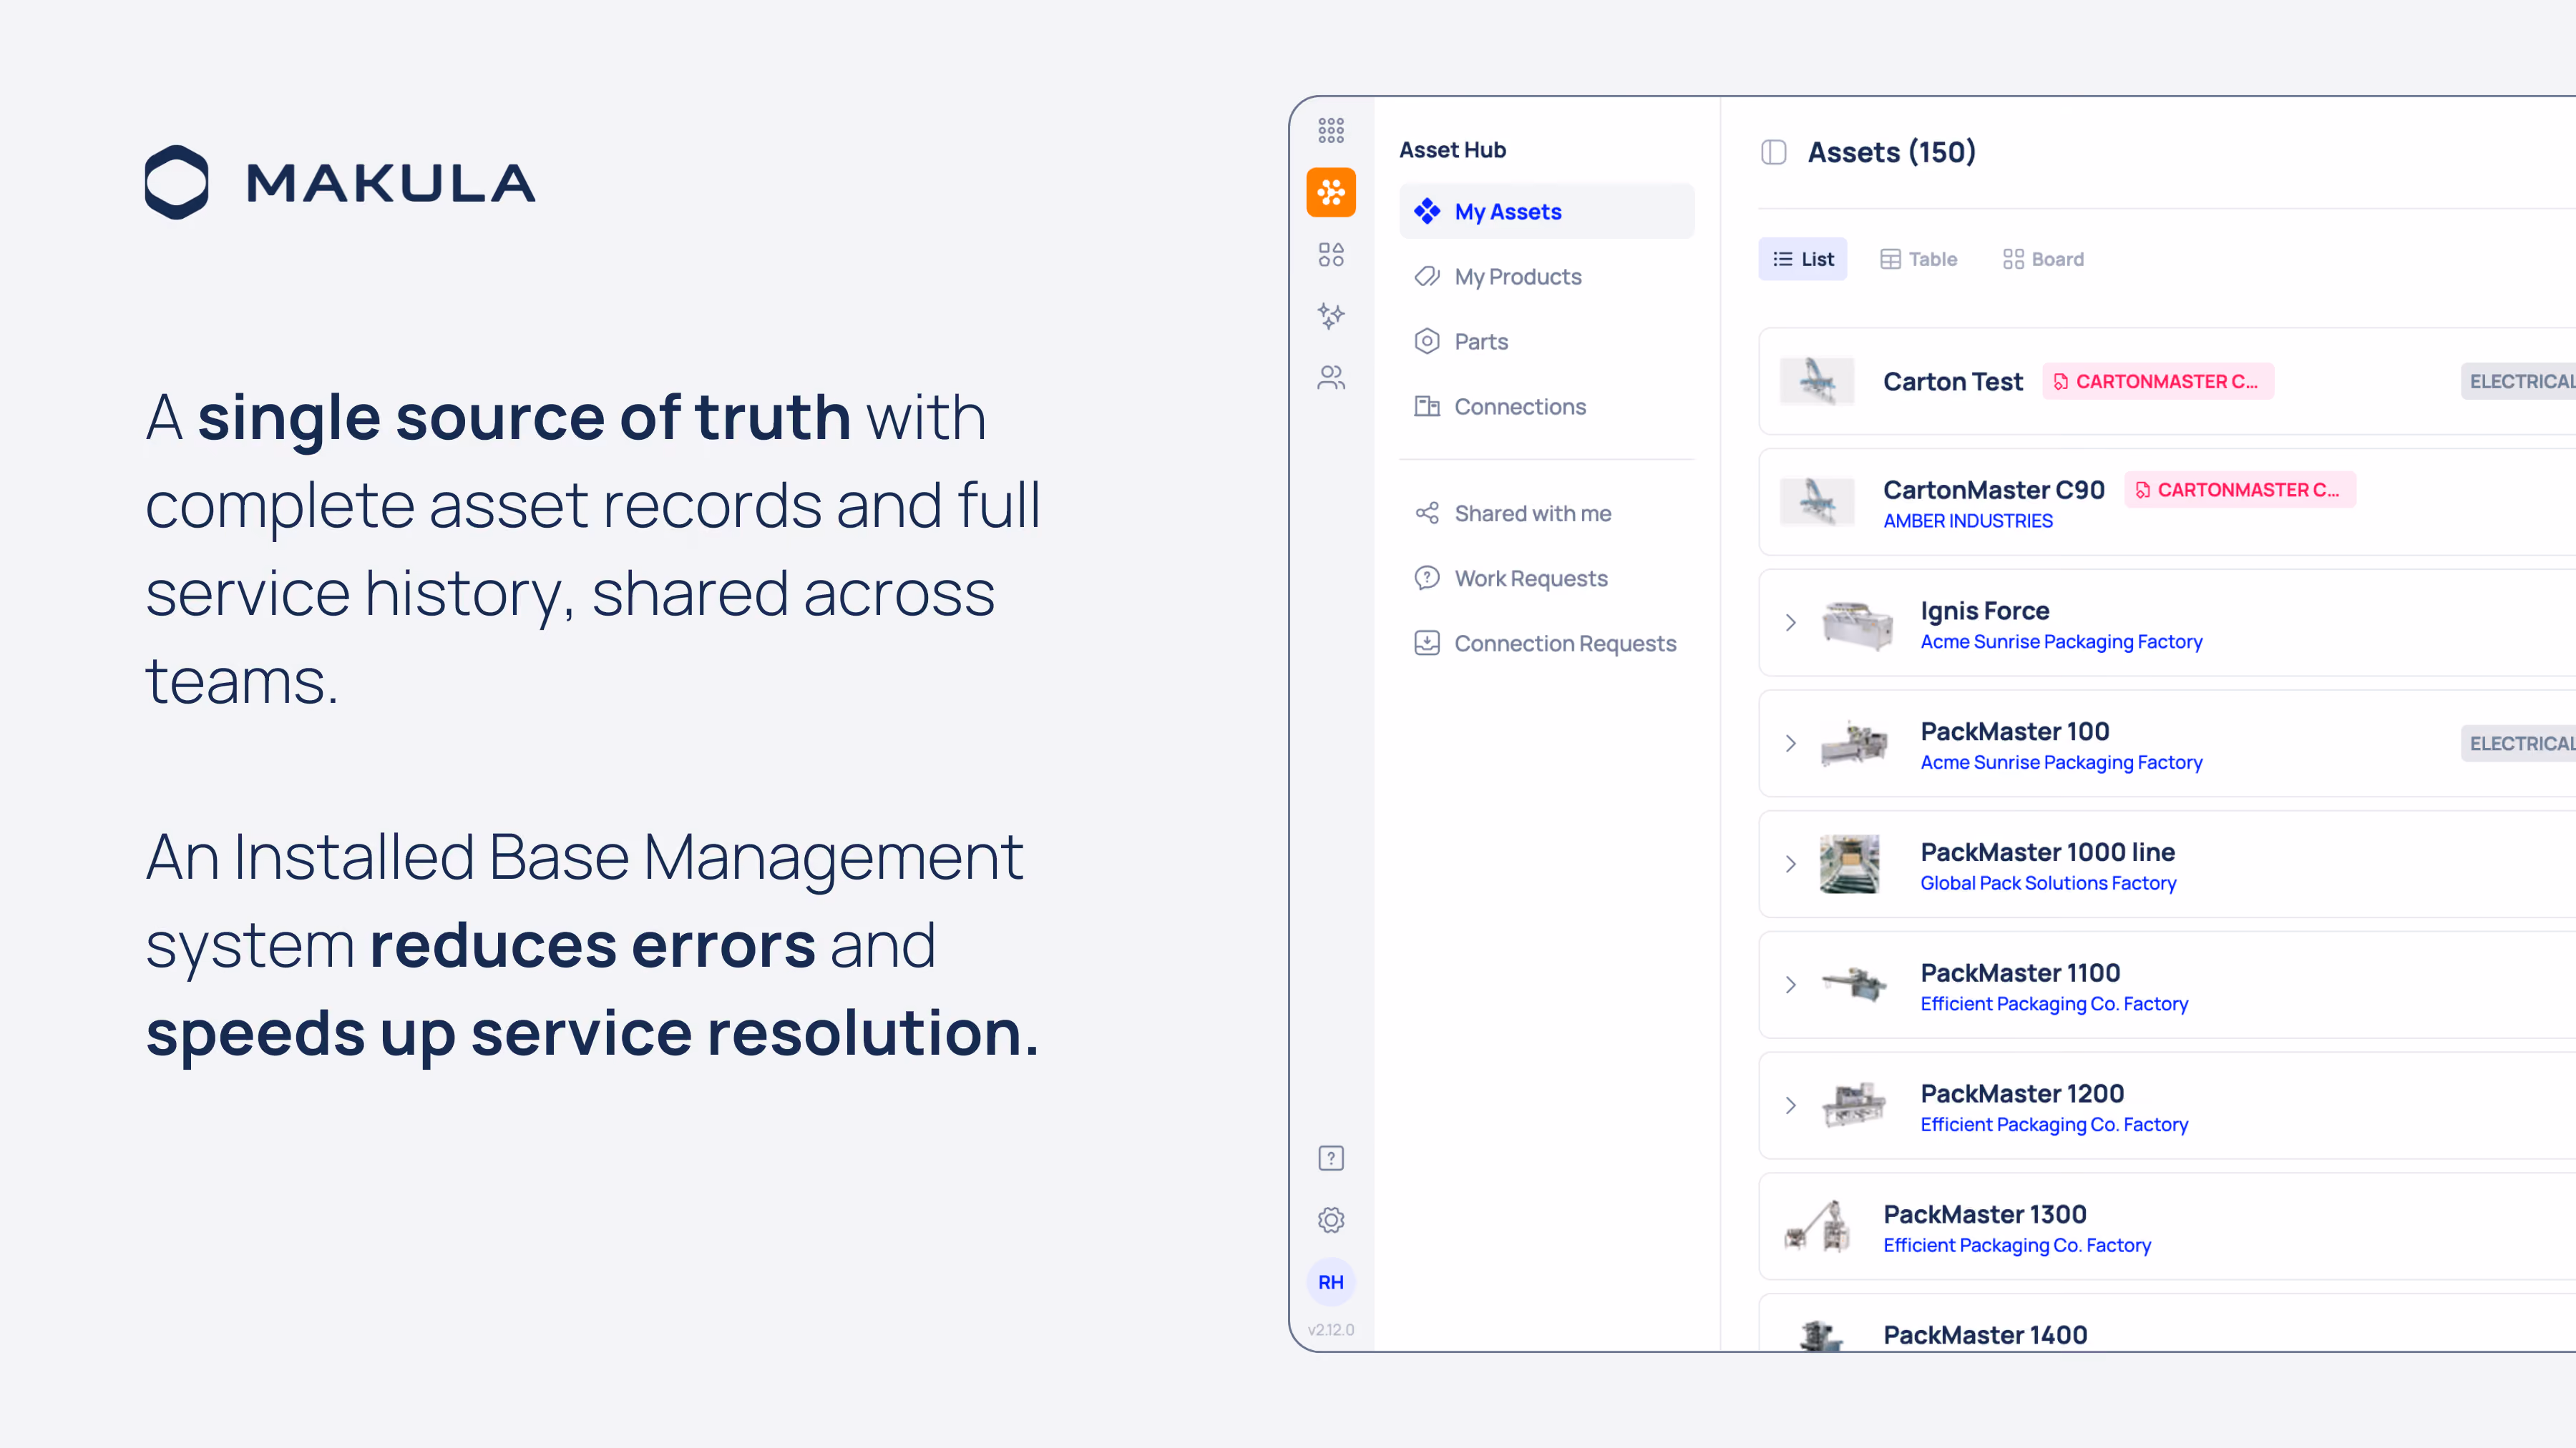Viewport: 2576px width, 1448px height.
Task: Select the orange Asset Hub icon
Action: point(1331,192)
